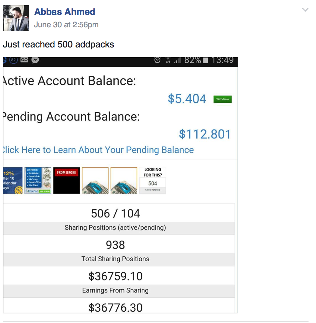Click the second blue mouse on money ad

124,180
